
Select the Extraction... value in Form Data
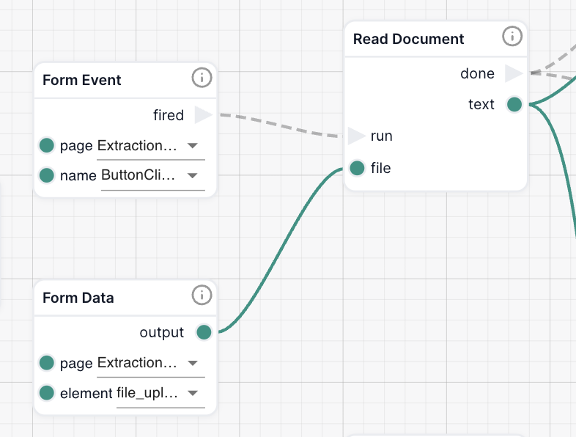coord(151,364)
